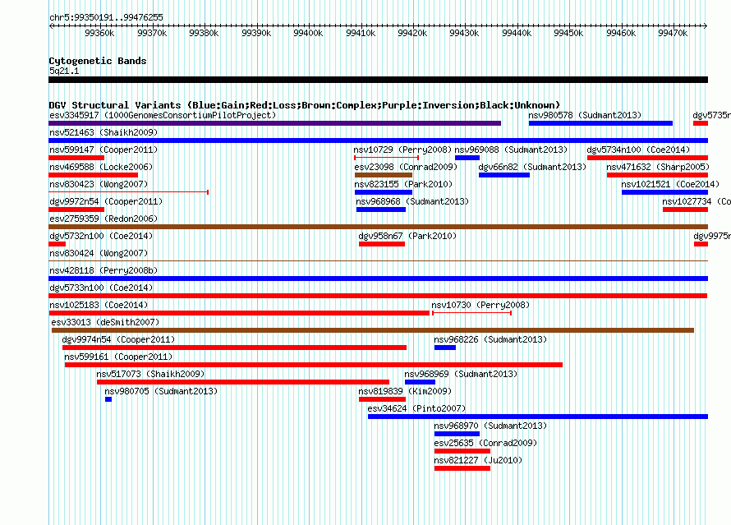The width and height of the screenshot is (731, 525).
Task: Select dgv958n67 (Park2010) label
Action: pyautogui.click(x=407, y=236)
